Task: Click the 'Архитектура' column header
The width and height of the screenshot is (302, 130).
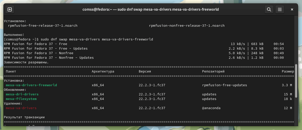Action: 103,71
